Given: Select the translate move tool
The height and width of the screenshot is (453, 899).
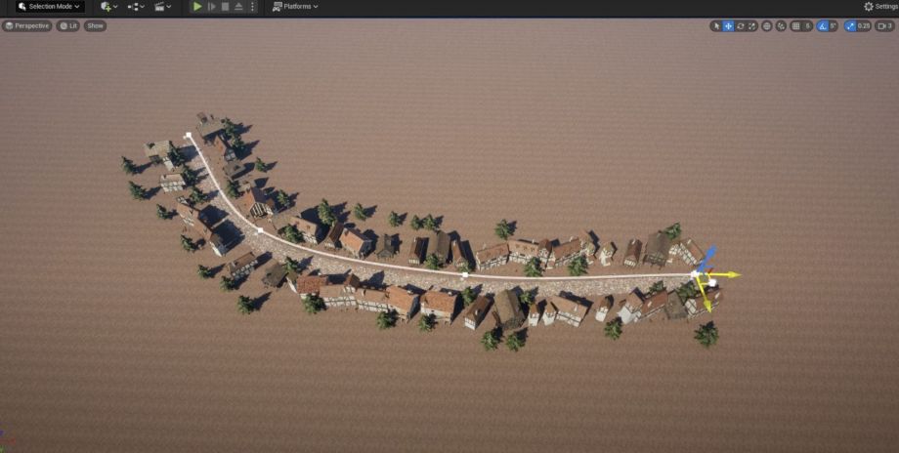Looking at the screenshot, I should click(x=728, y=25).
